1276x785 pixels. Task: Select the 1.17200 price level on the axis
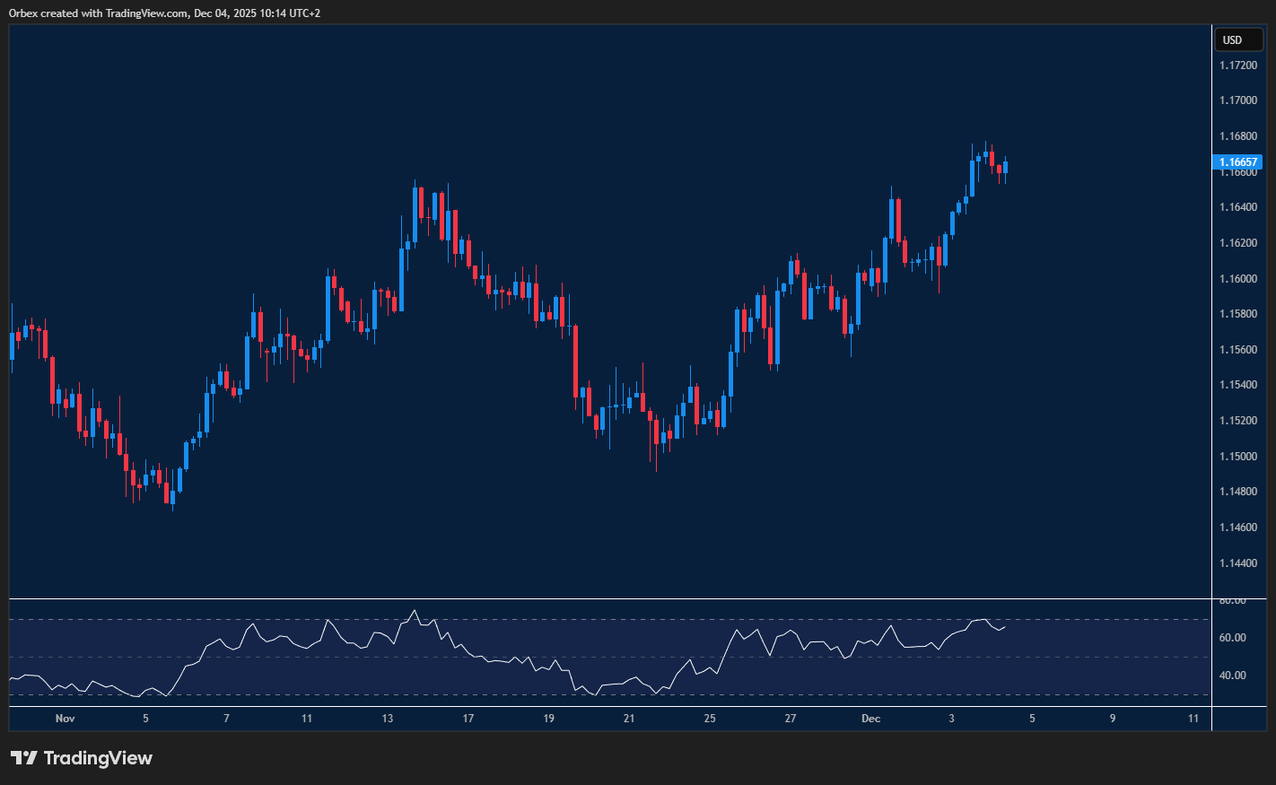click(1237, 65)
